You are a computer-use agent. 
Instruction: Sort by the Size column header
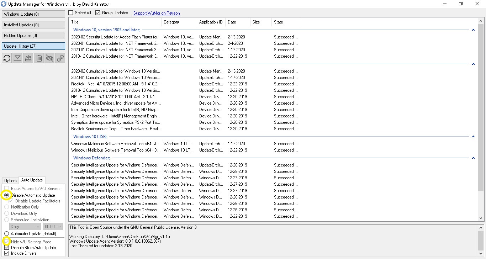(261, 22)
